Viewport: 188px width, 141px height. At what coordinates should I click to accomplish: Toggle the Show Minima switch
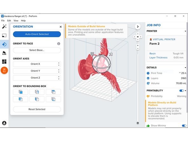tap(184, 126)
